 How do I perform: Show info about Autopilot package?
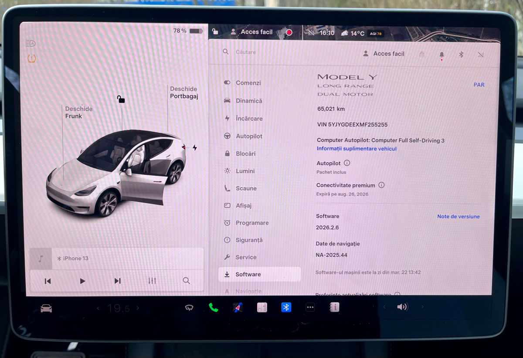(347, 163)
